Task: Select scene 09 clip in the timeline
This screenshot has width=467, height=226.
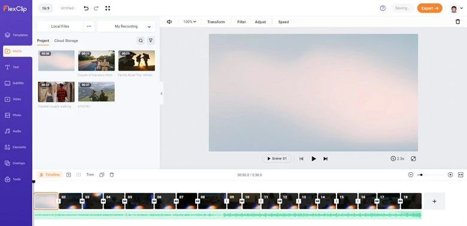Action: 234,201
